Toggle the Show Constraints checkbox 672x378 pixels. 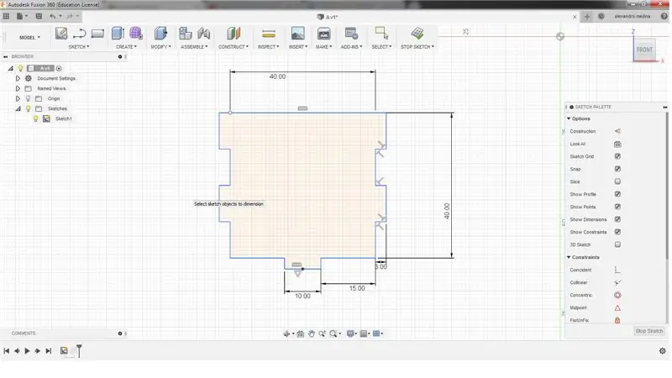point(617,232)
